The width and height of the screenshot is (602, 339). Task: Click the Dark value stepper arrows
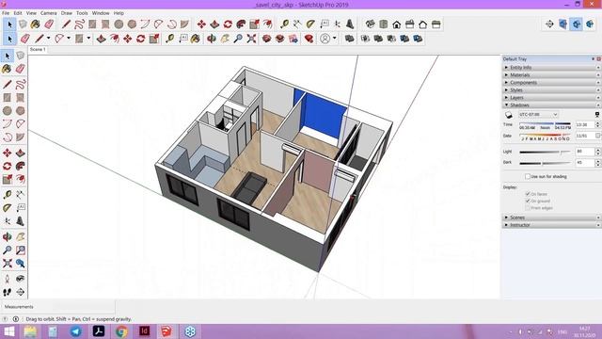pyautogui.click(x=597, y=163)
